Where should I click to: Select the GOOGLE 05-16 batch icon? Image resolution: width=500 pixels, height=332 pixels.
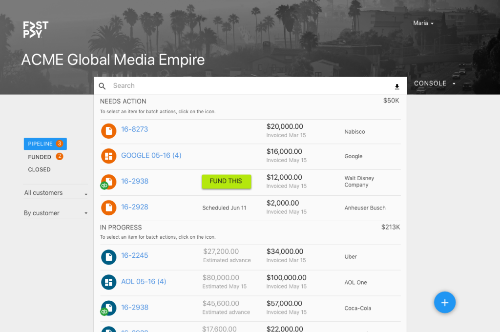coord(108,156)
